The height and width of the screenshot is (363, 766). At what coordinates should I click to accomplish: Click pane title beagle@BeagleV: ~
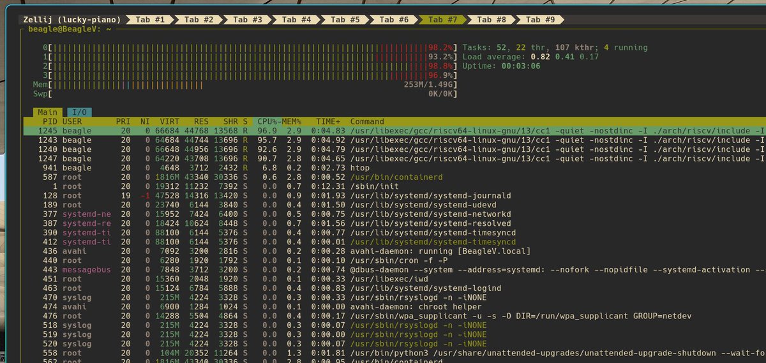[x=70, y=29]
